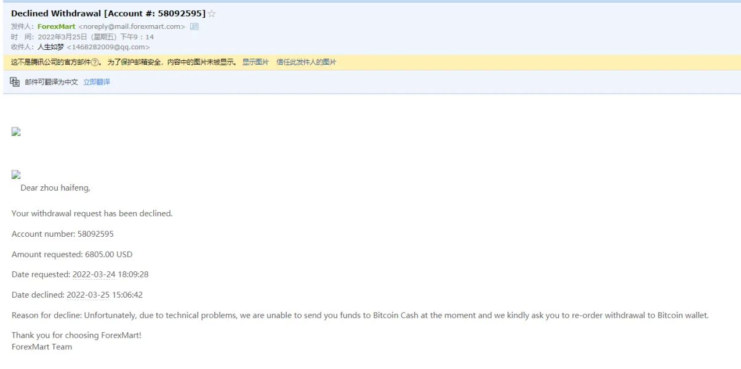Click the broken image above Dear zhou haifeng

tap(17, 175)
